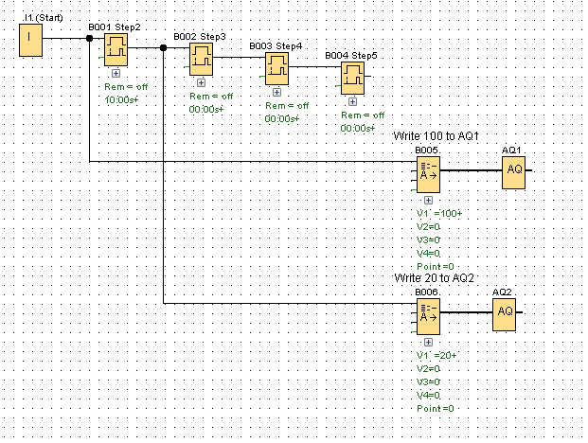
Task: Select the B002 Step3 timer block
Action: click(x=202, y=60)
